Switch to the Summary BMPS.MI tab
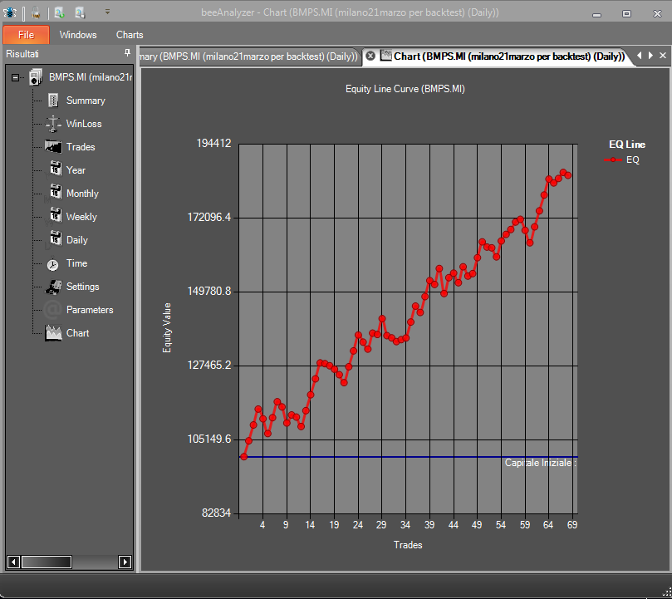 (x=248, y=56)
